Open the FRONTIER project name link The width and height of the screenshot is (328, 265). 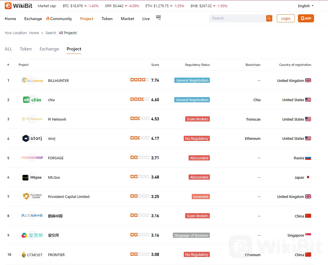click(x=56, y=255)
